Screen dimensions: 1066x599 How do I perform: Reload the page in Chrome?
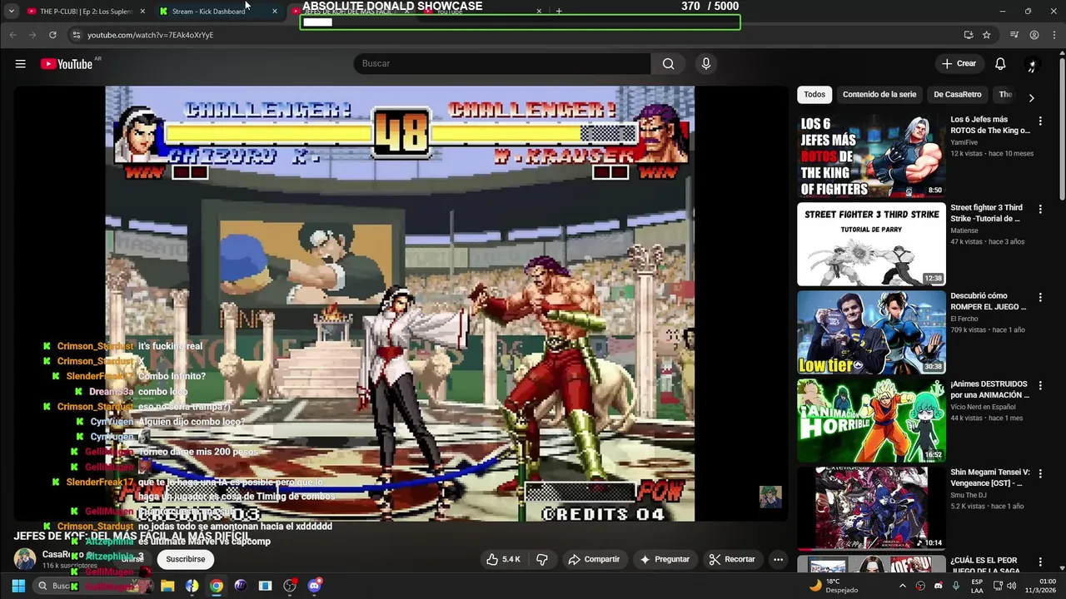point(52,35)
